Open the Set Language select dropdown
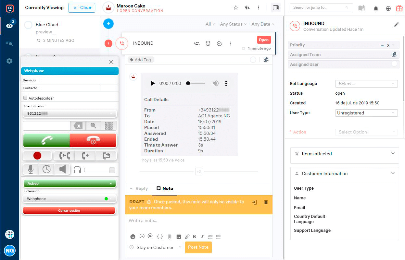The height and width of the screenshot is (260, 405). pos(366,84)
